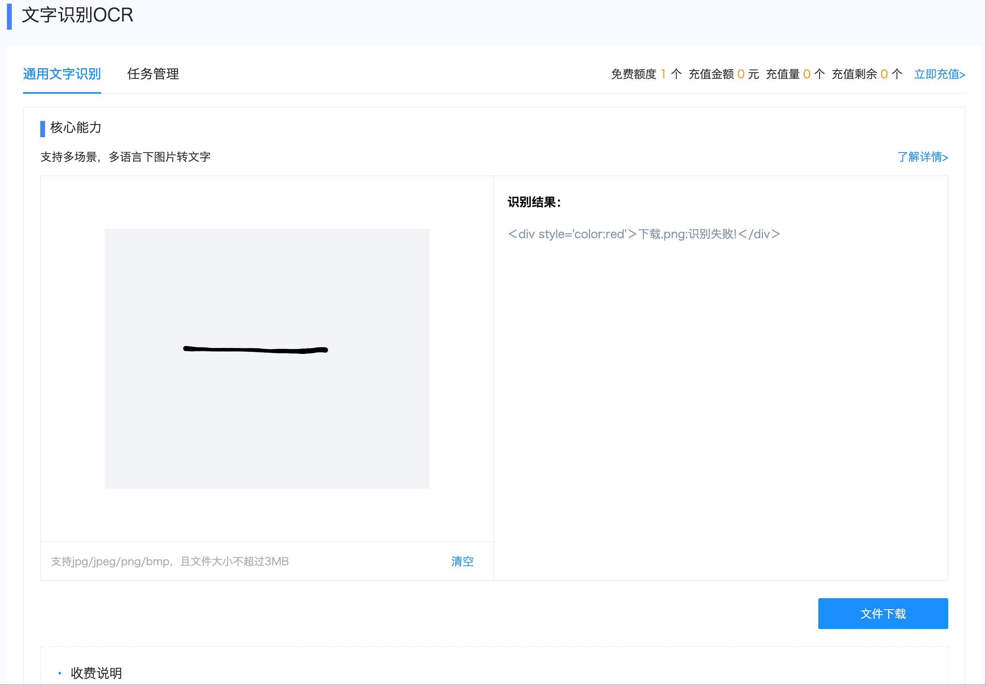986x685 pixels.
Task: Click the 充值金额 amount value
Action: (x=740, y=74)
